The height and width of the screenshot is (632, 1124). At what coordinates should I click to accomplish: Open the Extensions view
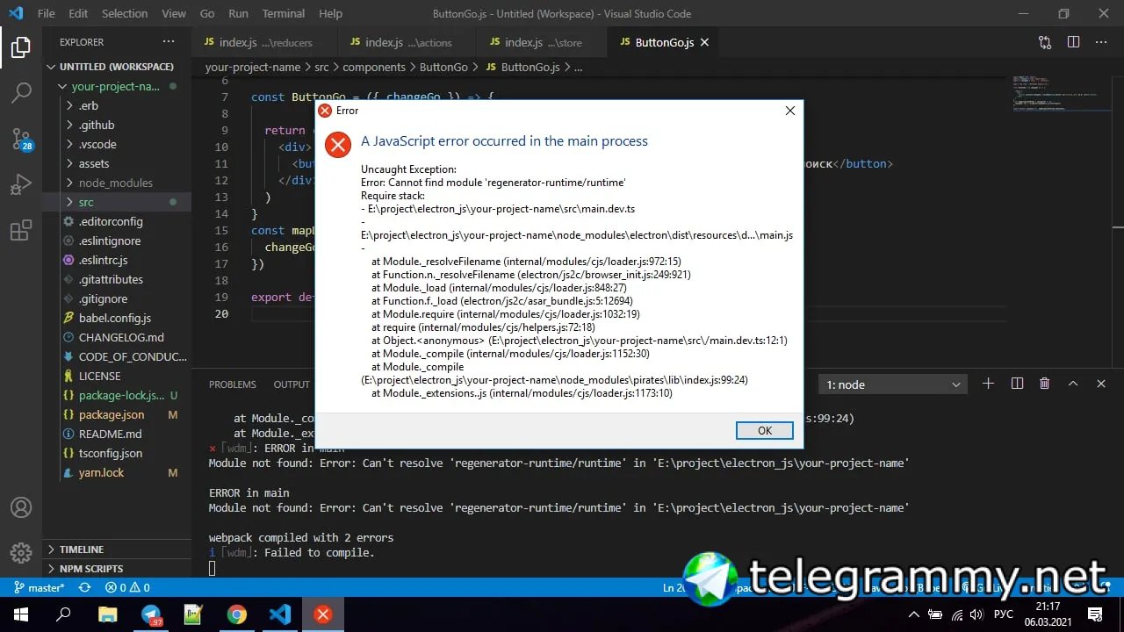click(21, 231)
